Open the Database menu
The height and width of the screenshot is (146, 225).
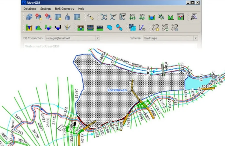pyautogui.click(x=30, y=9)
